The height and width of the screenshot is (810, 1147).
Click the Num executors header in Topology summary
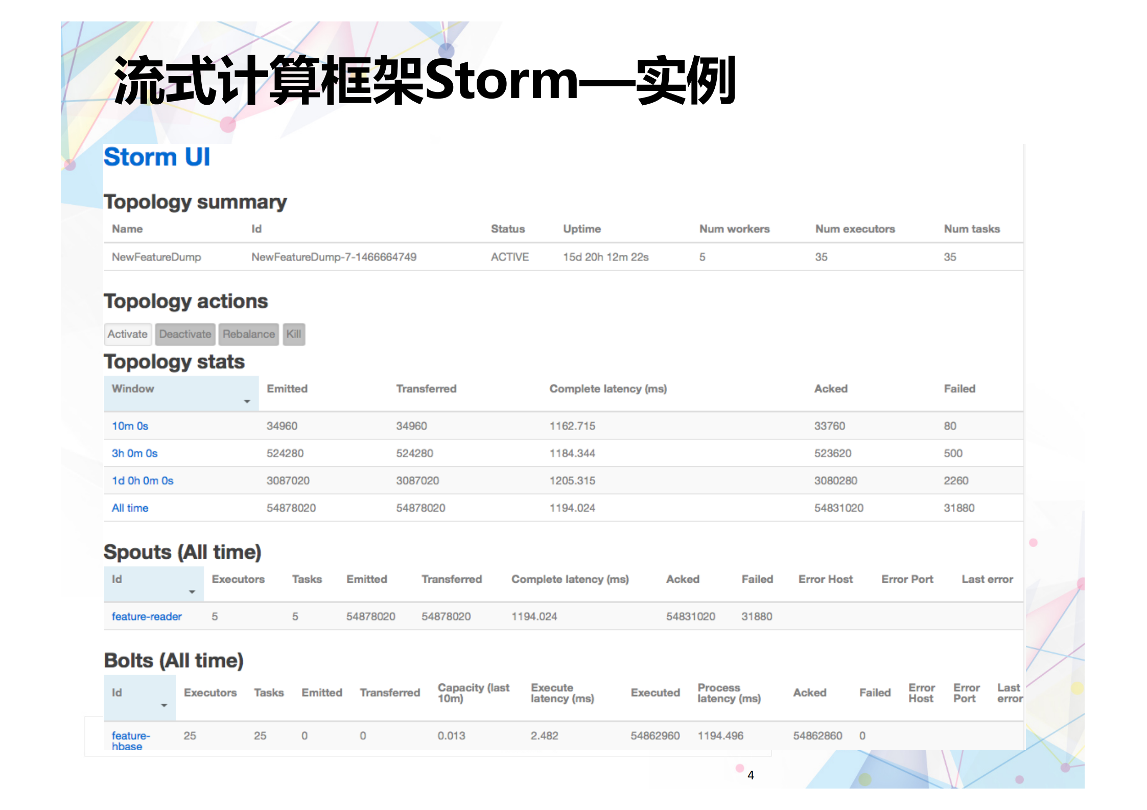click(x=855, y=229)
